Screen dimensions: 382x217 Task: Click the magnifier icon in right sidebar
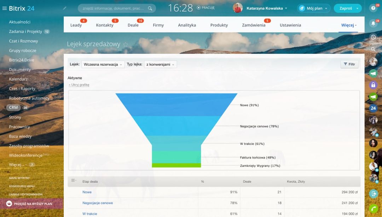click(373, 49)
